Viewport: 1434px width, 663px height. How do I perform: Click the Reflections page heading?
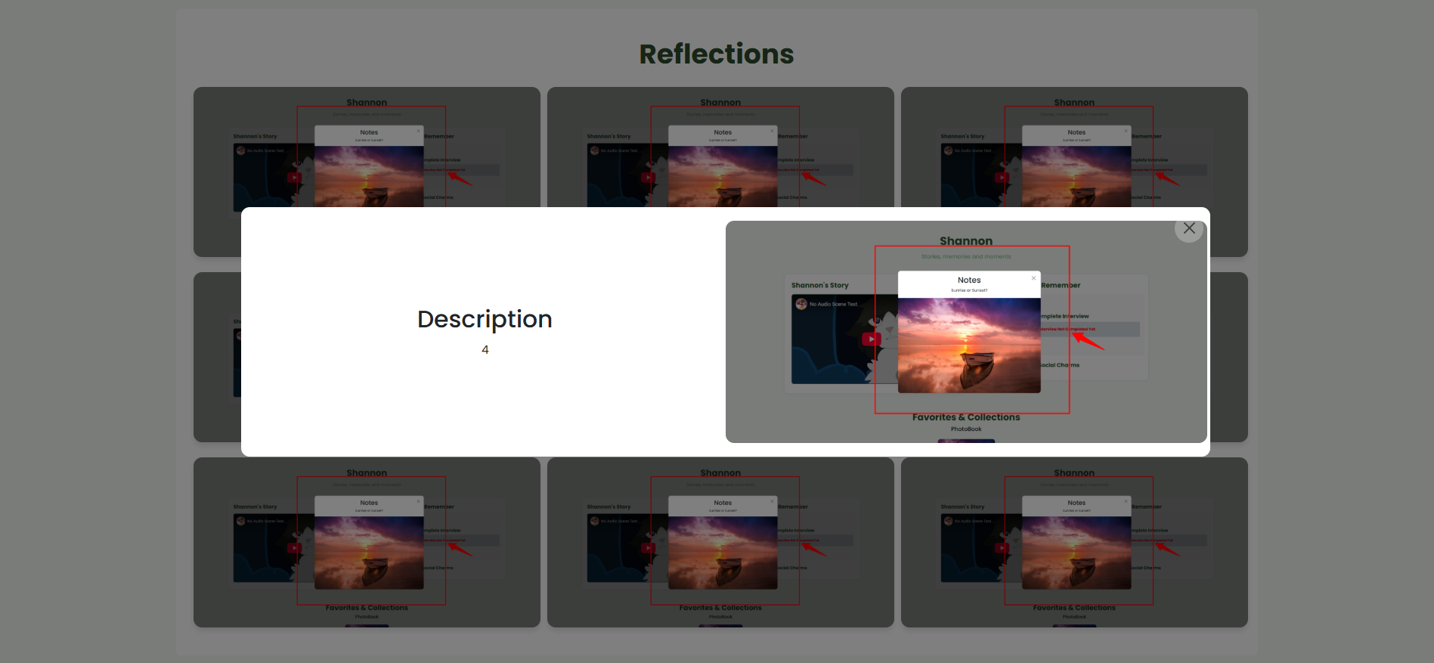[716, 54]
